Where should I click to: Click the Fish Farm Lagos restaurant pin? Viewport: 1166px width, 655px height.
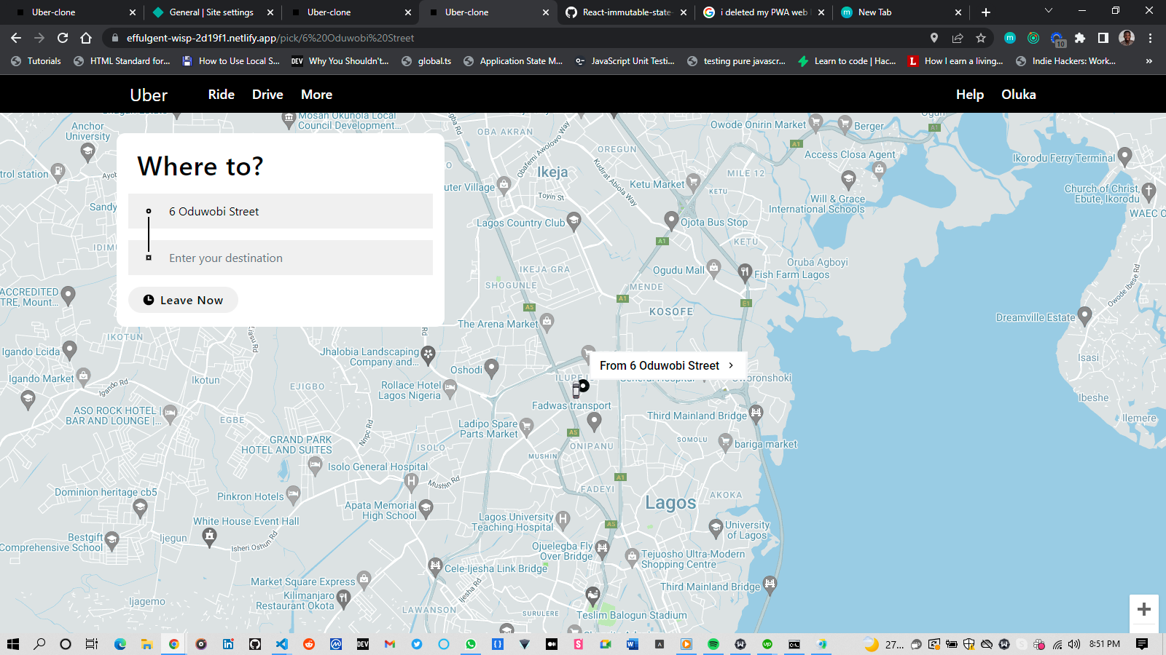(744, 273)
